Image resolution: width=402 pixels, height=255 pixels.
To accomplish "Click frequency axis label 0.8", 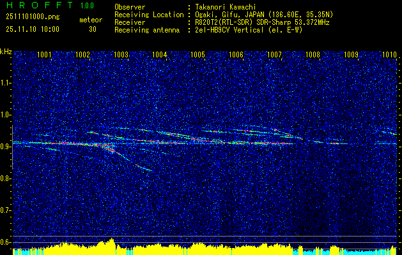I will 6,178.
